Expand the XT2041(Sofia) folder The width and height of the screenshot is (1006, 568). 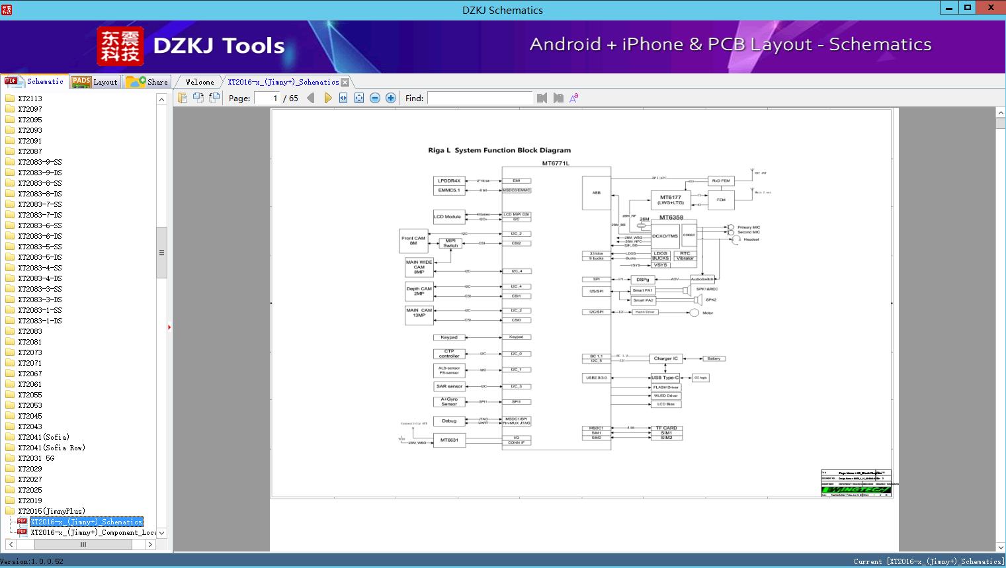point(43,437)
